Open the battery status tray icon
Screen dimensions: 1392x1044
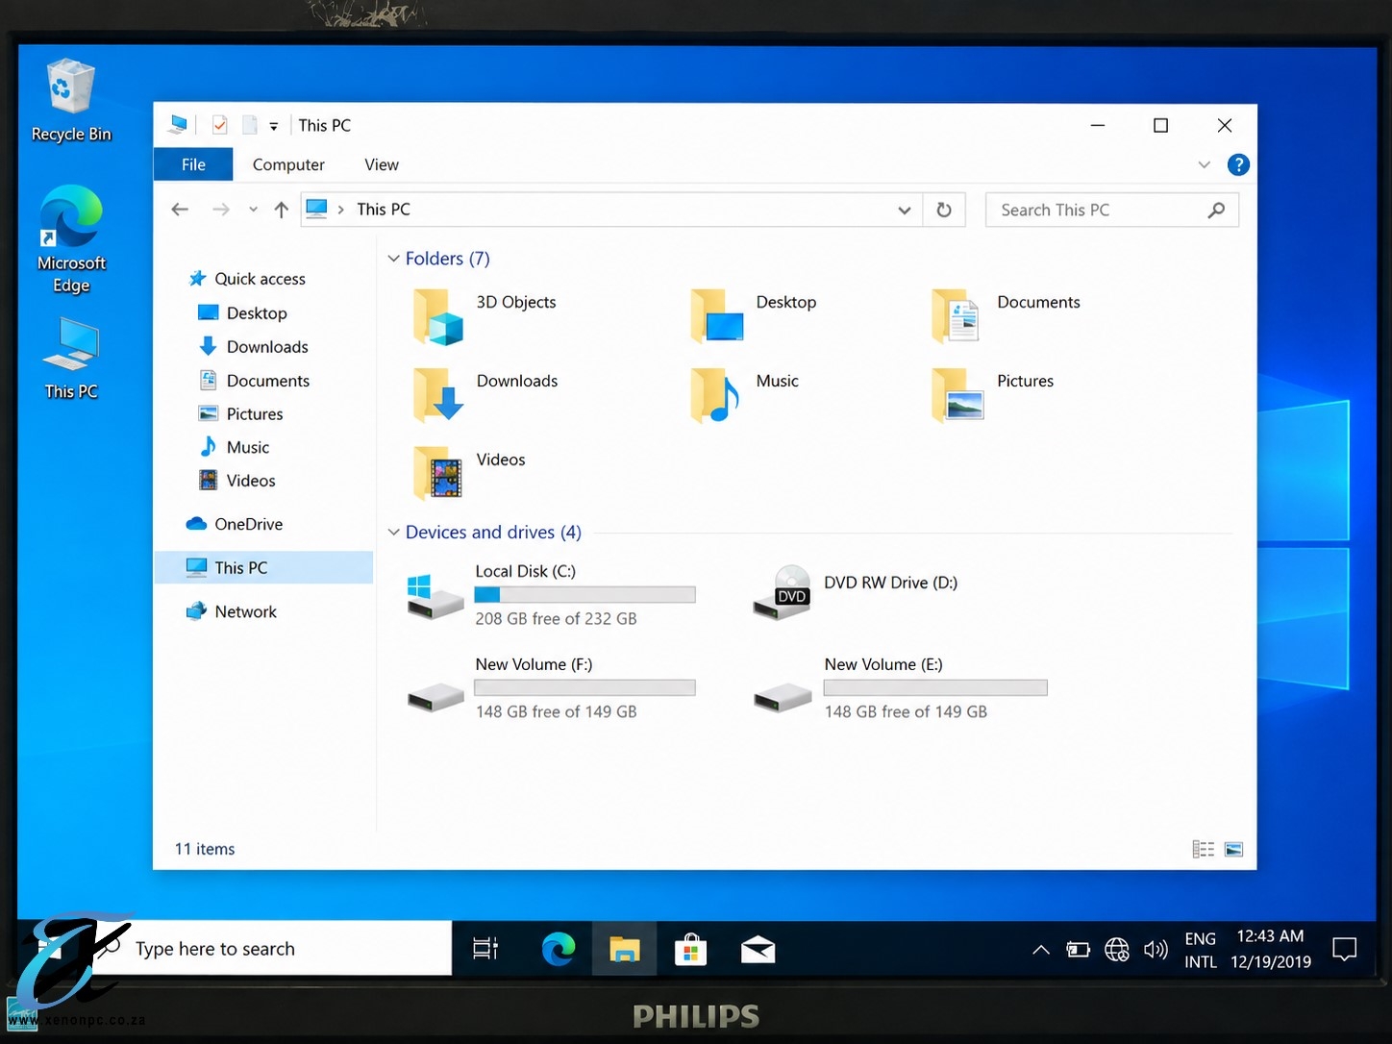click(x=1078, y=950)
